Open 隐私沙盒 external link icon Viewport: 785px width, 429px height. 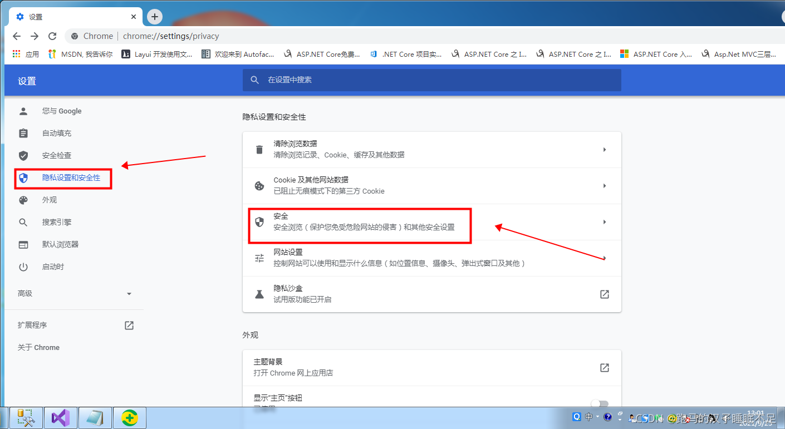point(605,294)
